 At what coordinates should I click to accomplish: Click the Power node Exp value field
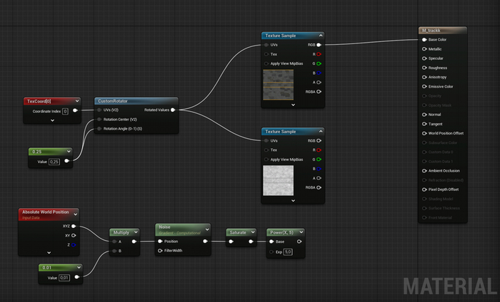(x=288, y=251)
